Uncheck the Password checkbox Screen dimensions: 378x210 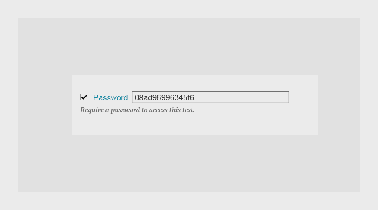tap(84, 97)
